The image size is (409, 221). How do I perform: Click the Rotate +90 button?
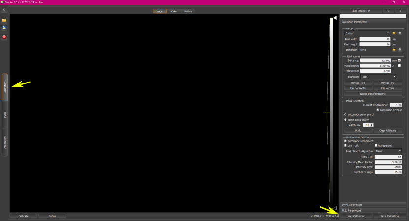(x=358, y=83)
